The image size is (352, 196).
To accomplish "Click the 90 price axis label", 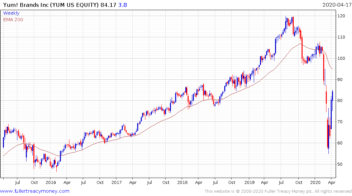I will coord(340,79).
